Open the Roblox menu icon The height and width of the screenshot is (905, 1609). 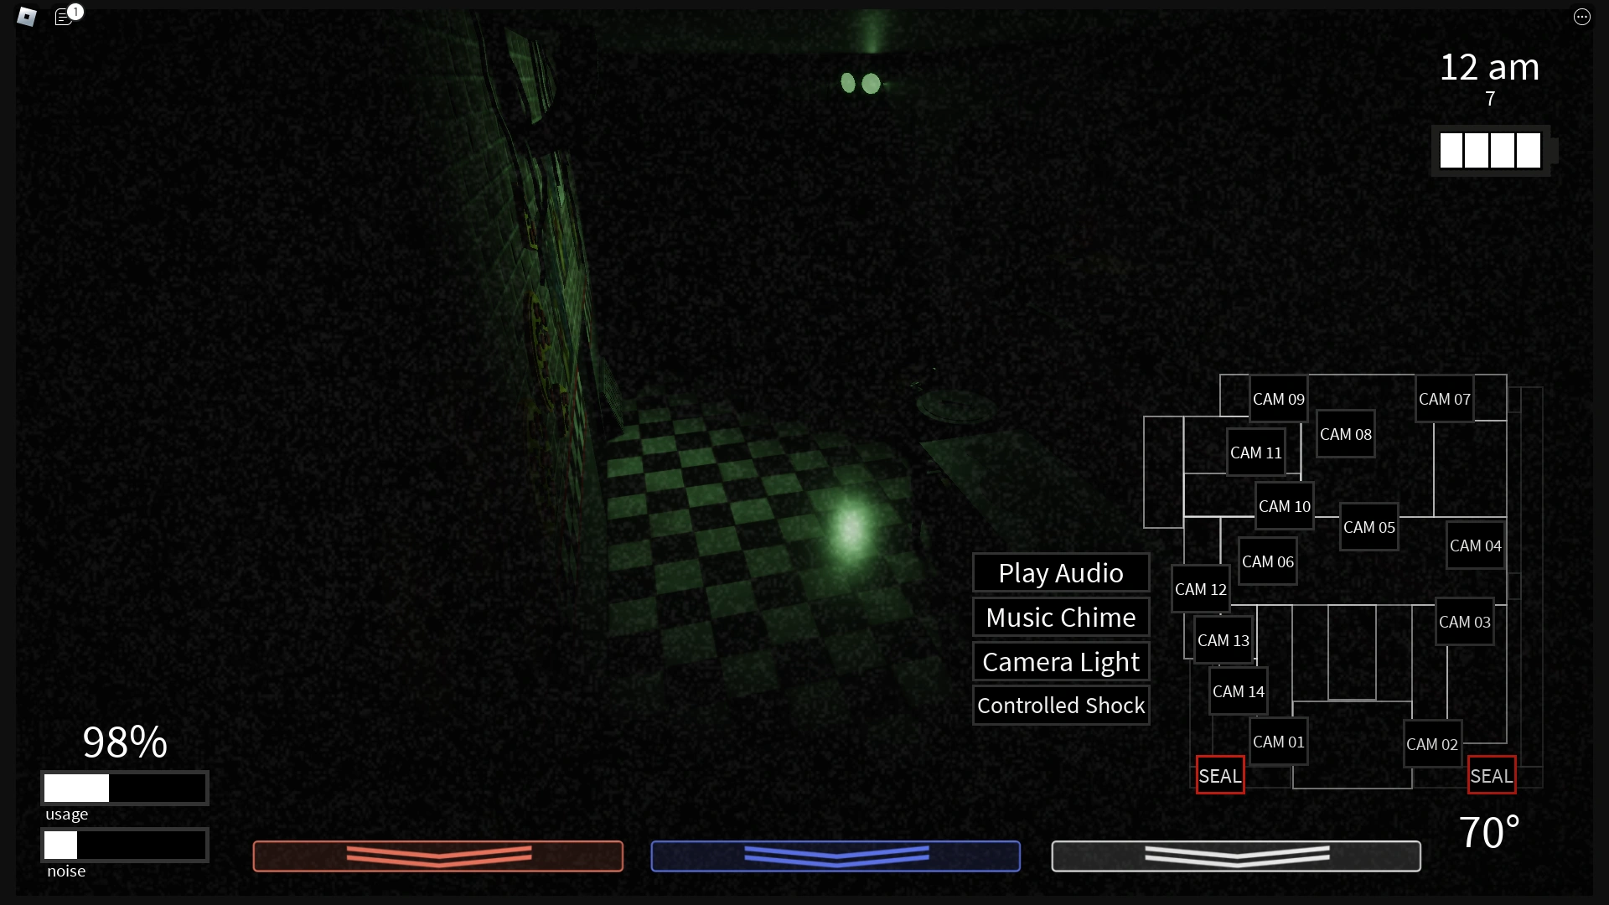[27, 17]
